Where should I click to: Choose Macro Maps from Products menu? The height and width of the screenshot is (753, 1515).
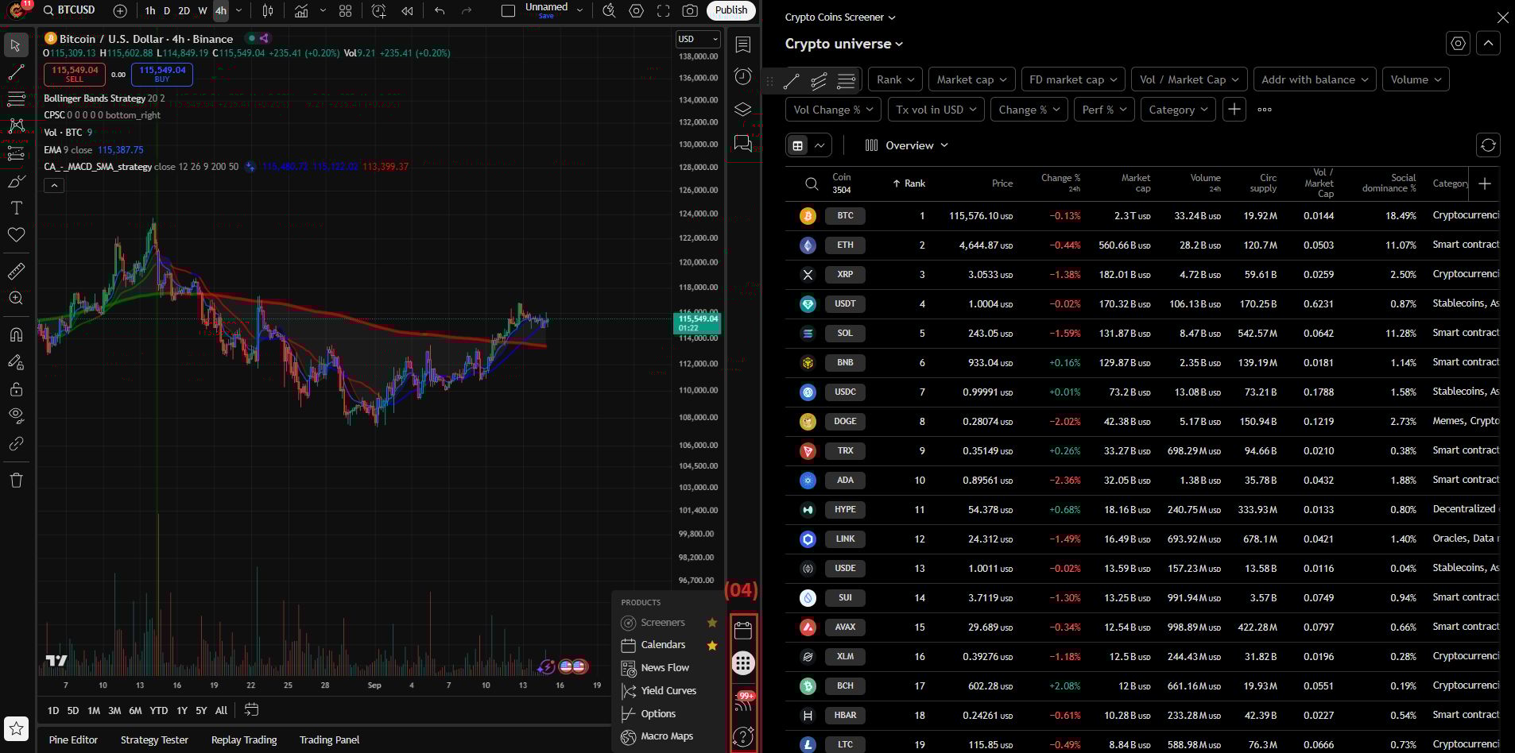click(668, 736)
